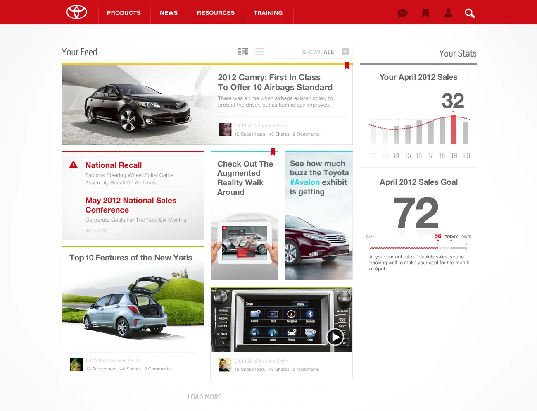Select day 20 label in sales chart

coord(467,155)
